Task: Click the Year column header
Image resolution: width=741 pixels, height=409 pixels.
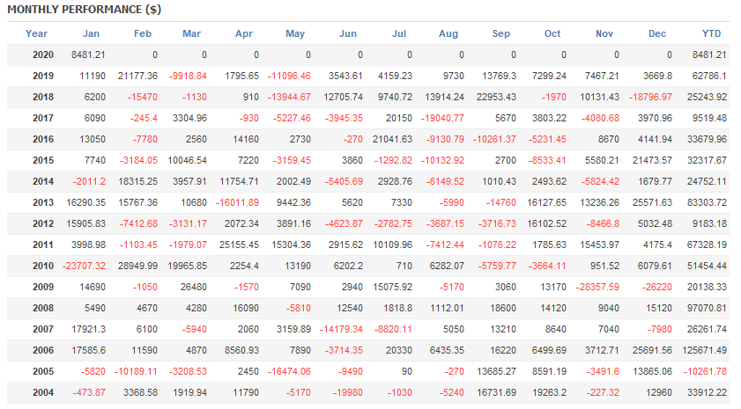Action: coord(37,33)
